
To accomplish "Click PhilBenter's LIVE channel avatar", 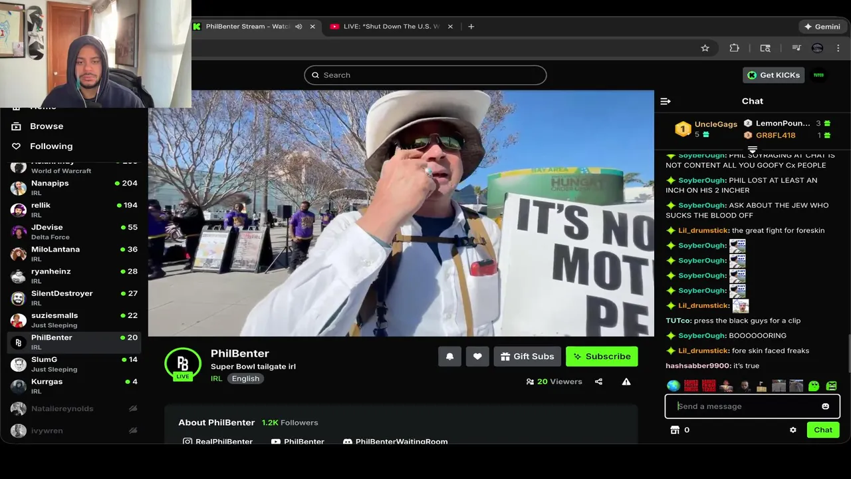I will click(183, 365).
